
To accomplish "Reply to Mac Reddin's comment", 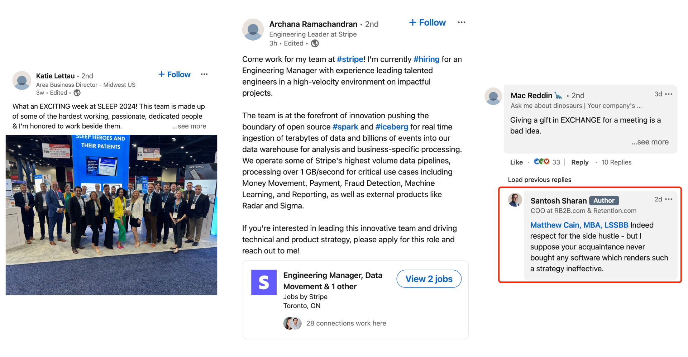I will pyautogui.click(x=579, y=162).
